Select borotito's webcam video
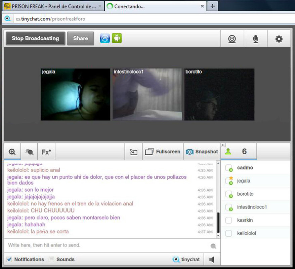 point(219,94)
